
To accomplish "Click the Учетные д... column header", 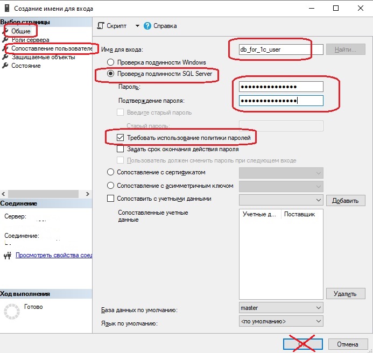I will (260, 214).
